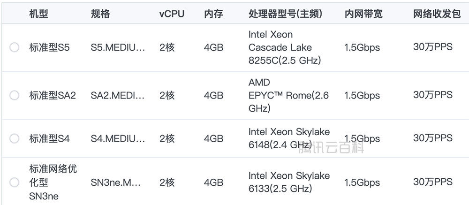The image size is (469, 205).
Task: Click the truncated SA2.MEDI… spec cell
Action: [118, 95]
